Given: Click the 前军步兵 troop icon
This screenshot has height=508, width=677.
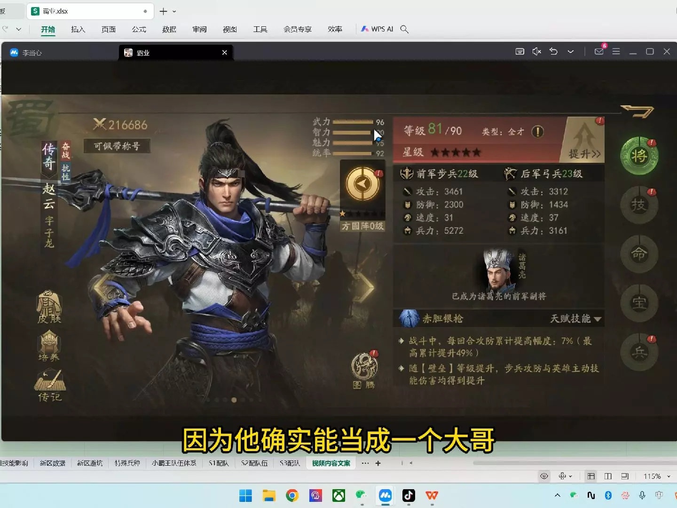Looking at the screenshot, I should (407, 174).
